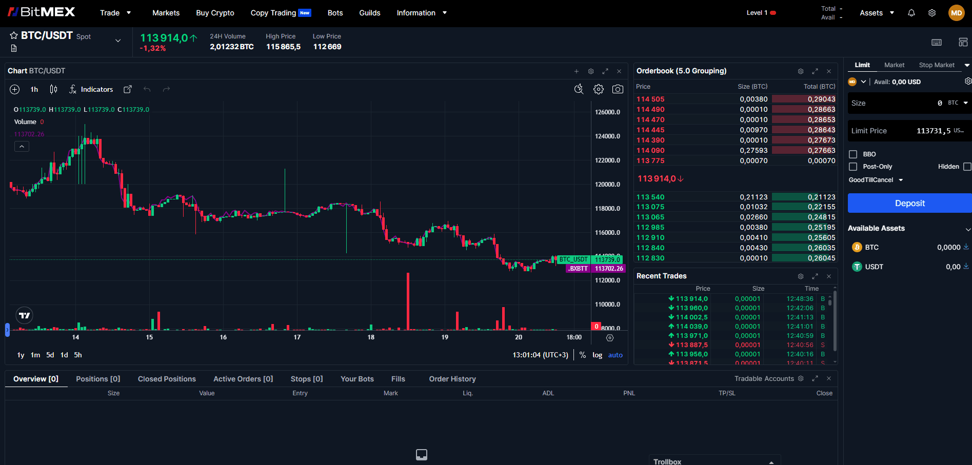972x465 pixels.
Task: Open the keyboard shortcuts icon
Action: [x=937, y=42]
